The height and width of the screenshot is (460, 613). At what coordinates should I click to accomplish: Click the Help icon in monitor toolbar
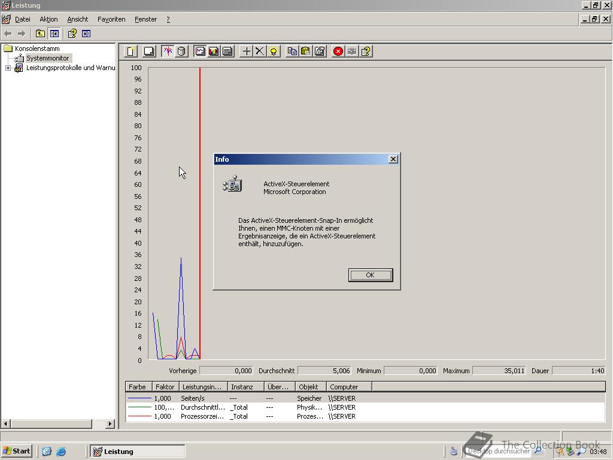(x=366, y=52)
